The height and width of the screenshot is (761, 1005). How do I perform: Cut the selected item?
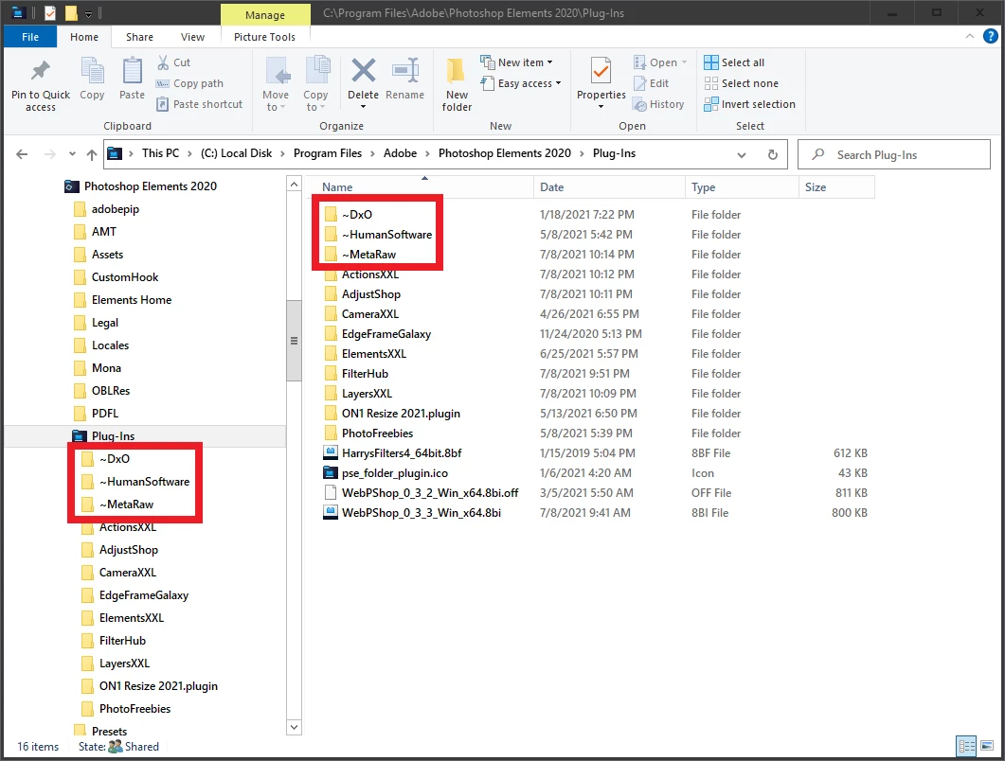173,62
